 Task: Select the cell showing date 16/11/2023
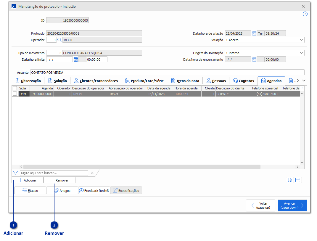pos(160,94)
